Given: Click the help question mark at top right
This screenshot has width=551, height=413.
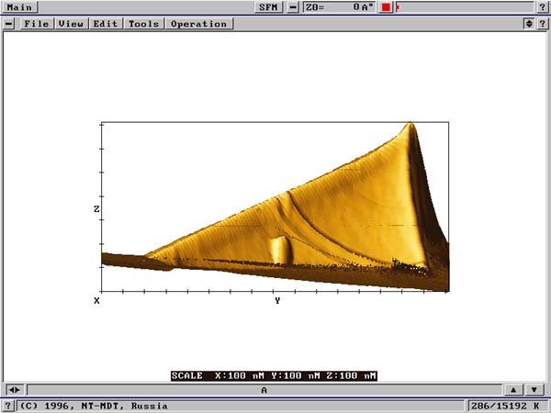Looking at the screenshot, I should point(543,7).
